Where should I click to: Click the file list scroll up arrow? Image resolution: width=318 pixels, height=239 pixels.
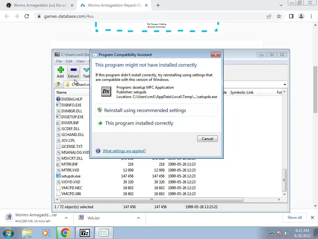click(x=284, y=92)
